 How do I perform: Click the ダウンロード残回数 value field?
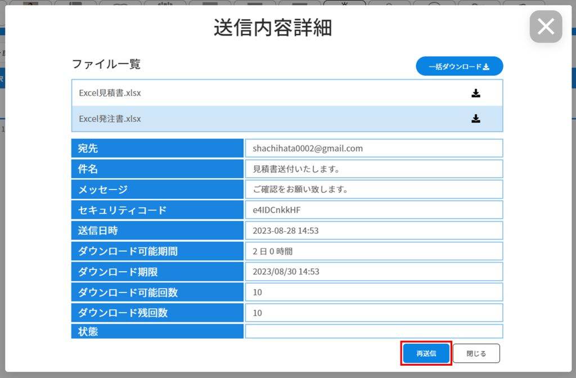point(373,313)
